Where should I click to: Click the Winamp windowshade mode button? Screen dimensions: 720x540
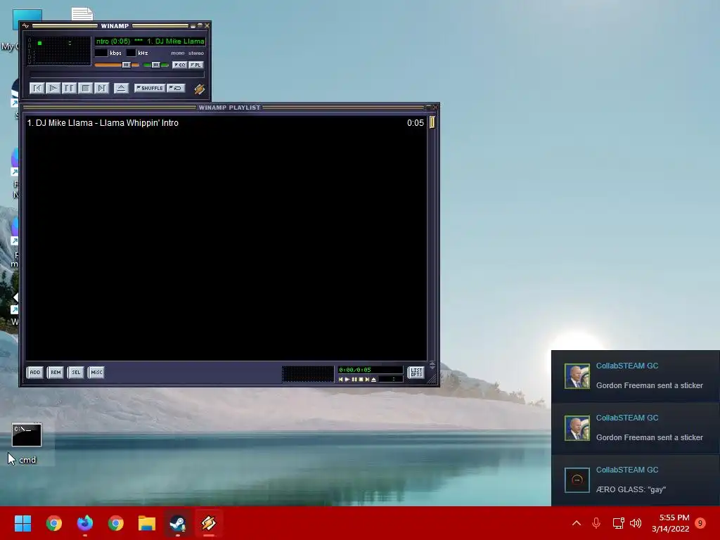tap(200, 26)
